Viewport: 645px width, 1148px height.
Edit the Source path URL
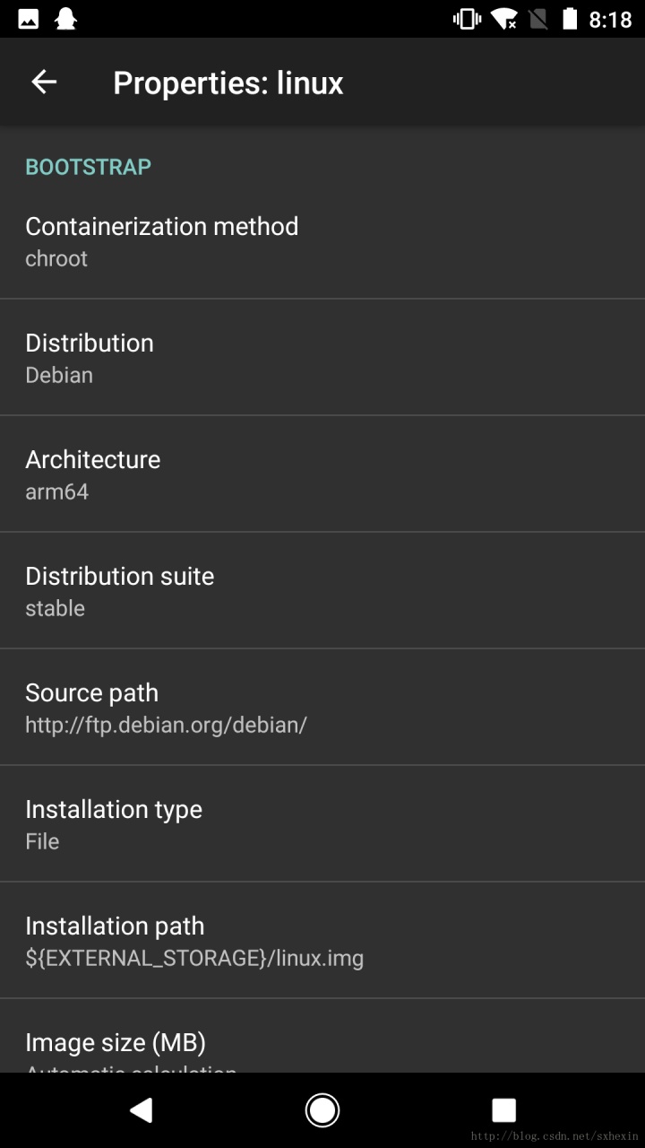(x=322, y=708)
